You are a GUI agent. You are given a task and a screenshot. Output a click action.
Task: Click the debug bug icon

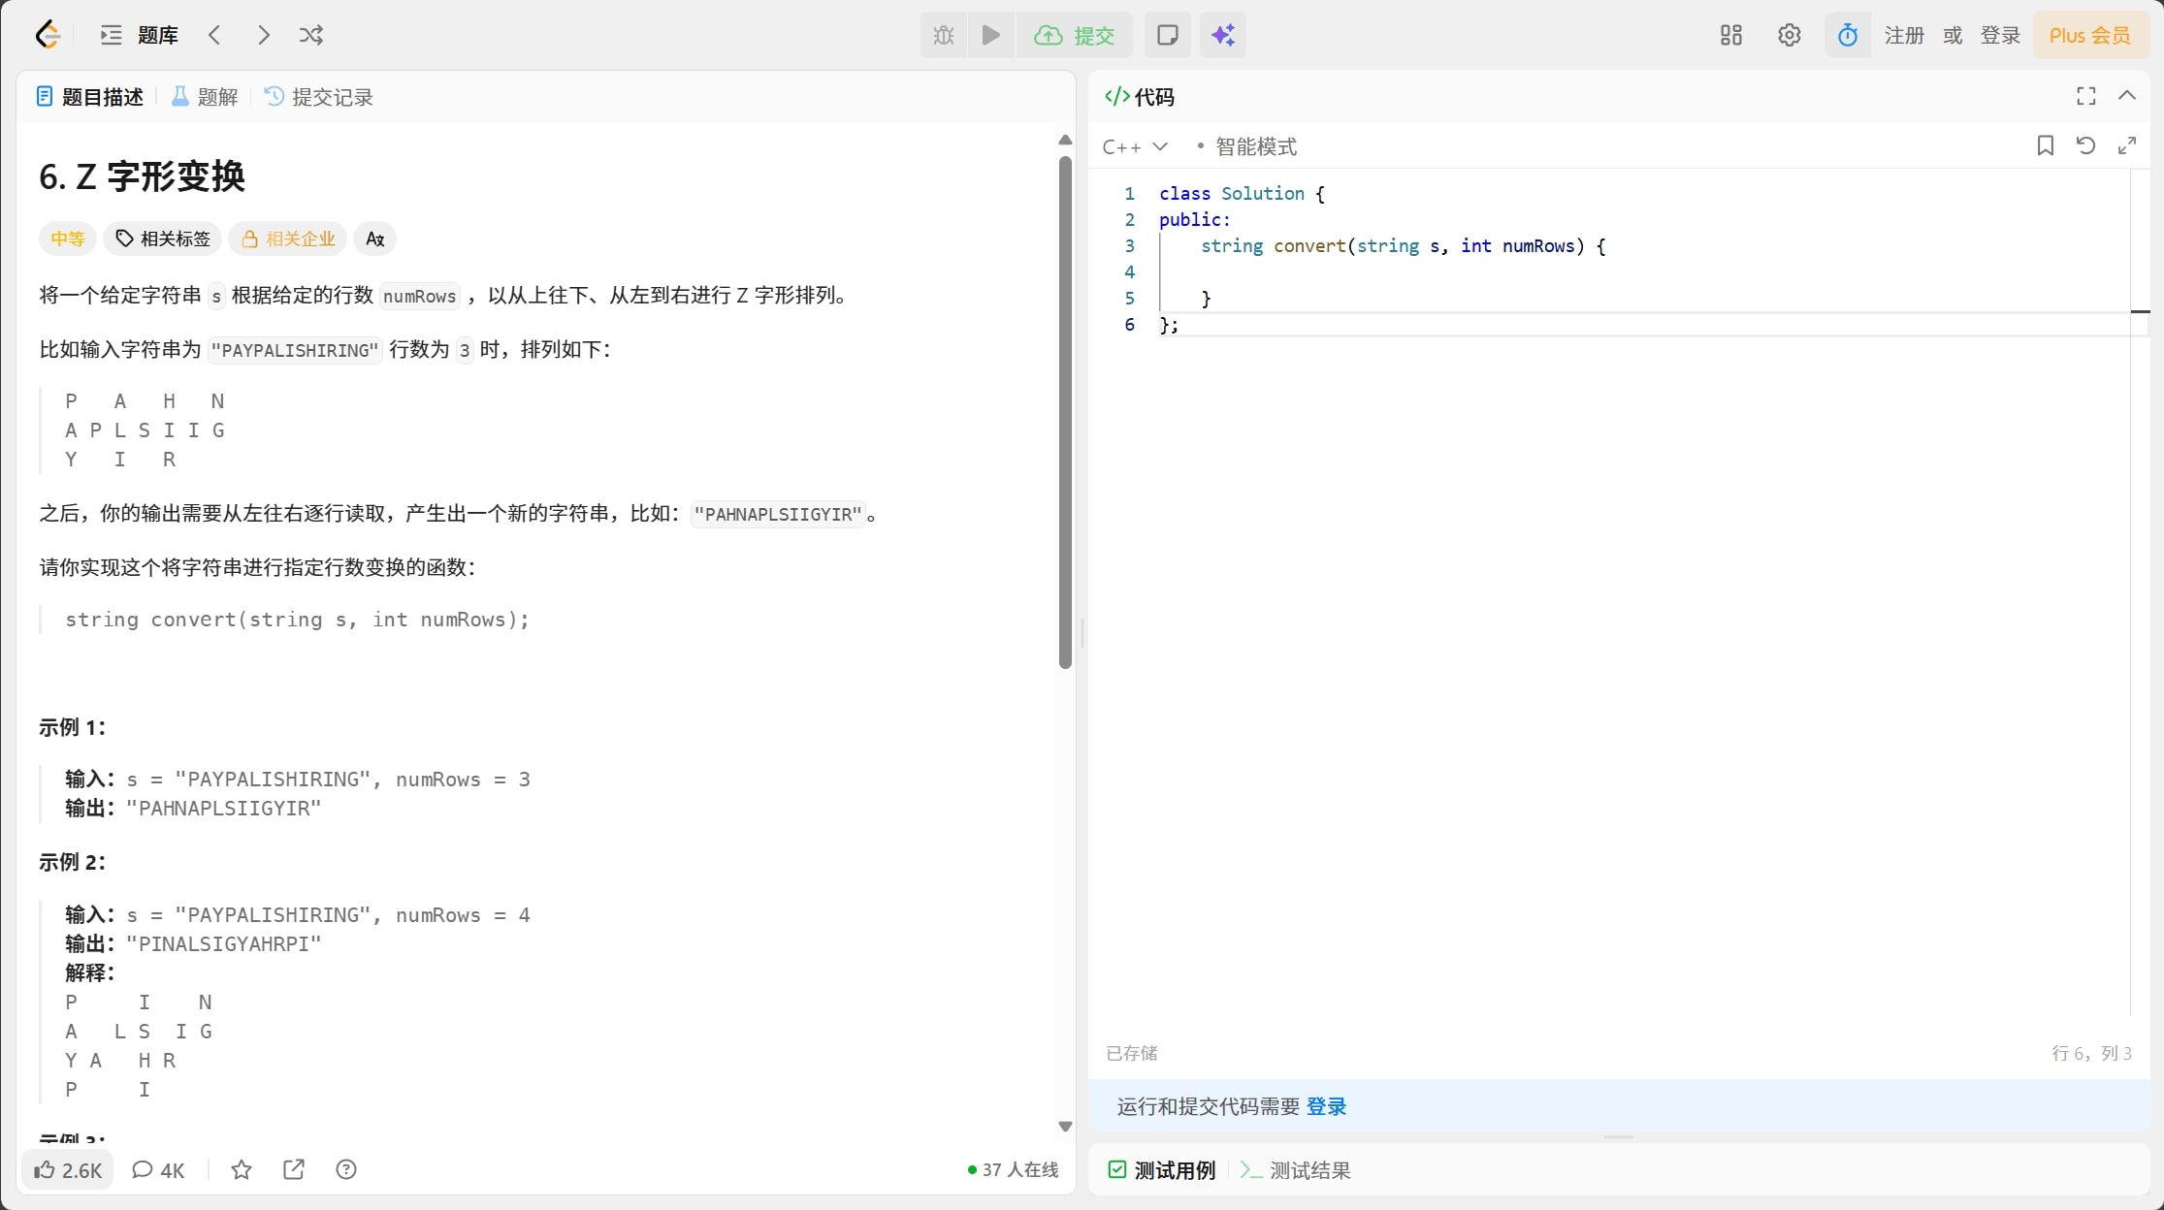(x=943, y=36)
